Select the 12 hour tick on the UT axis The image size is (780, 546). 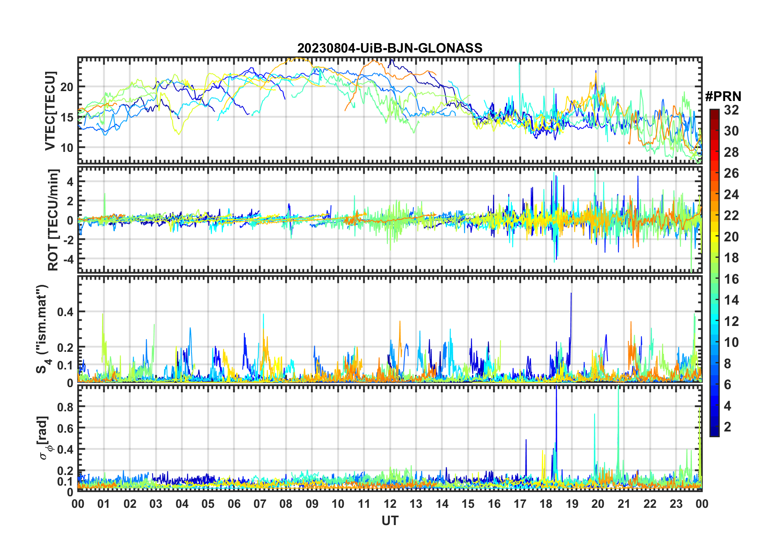(x=390, y=504)
